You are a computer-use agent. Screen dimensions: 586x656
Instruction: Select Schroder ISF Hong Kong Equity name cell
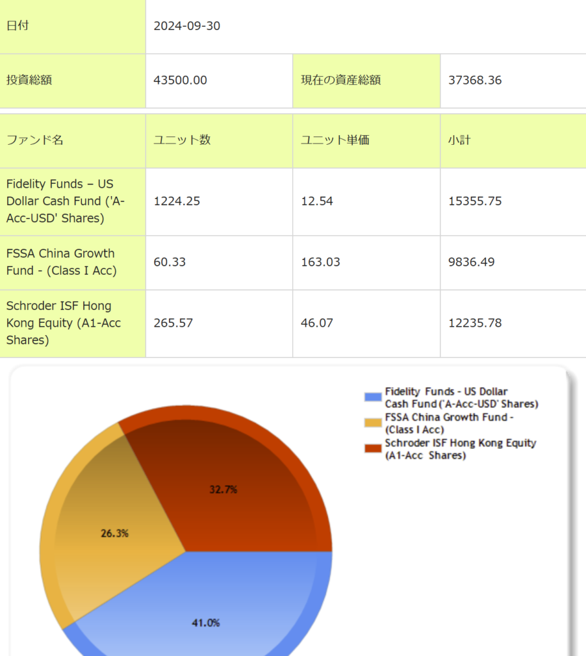click(x=63, y=323)
